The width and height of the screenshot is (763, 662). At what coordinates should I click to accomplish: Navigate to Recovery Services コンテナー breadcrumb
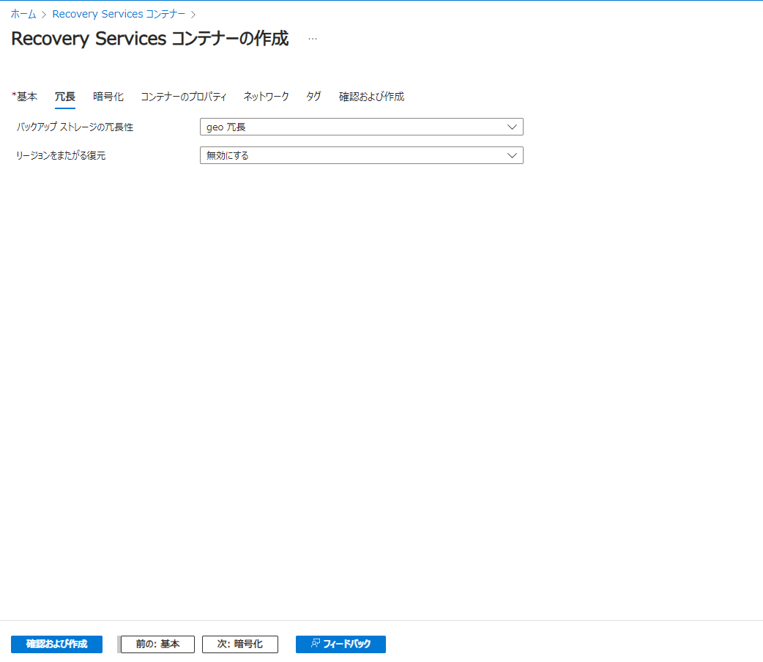(119, 13)
